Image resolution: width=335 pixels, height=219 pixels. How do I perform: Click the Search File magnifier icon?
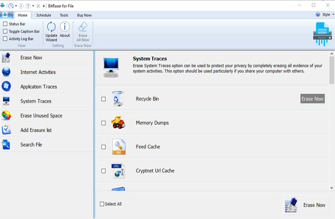coord(6,145)
